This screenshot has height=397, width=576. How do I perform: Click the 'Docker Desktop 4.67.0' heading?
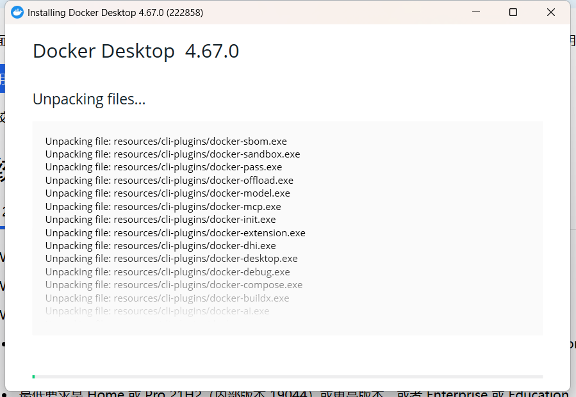tap(136, 51)
